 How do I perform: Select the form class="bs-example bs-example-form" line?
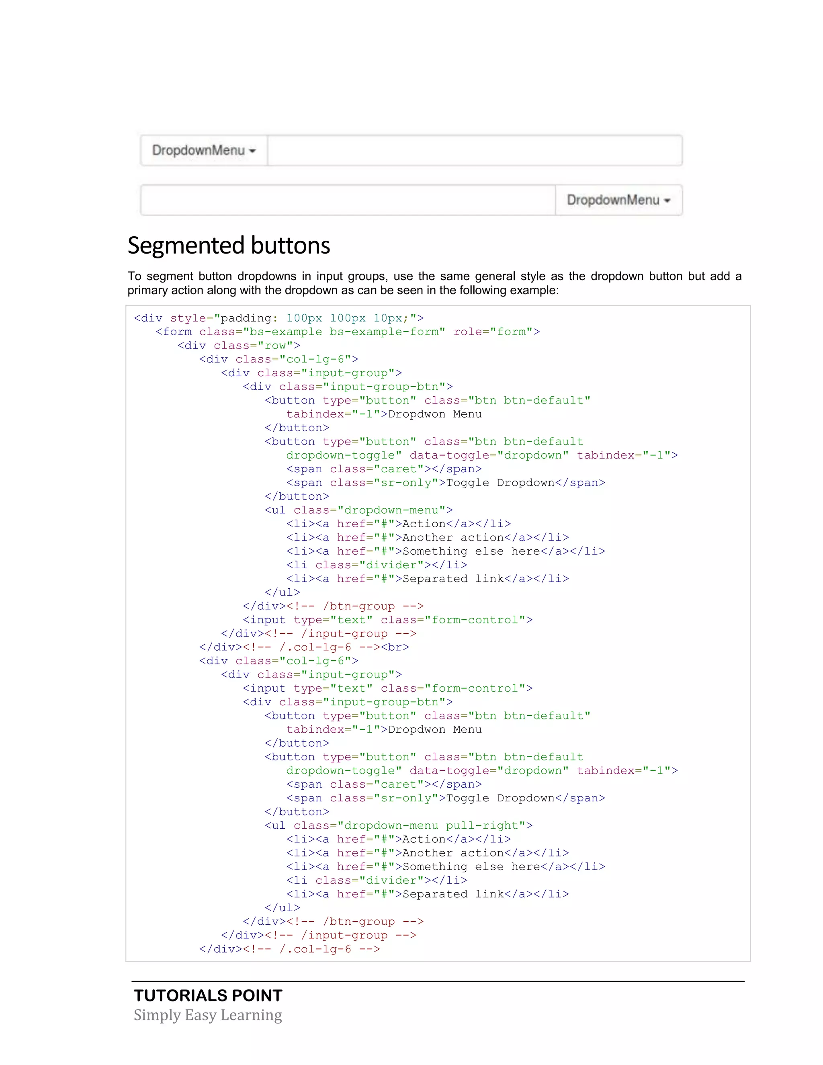348,332
